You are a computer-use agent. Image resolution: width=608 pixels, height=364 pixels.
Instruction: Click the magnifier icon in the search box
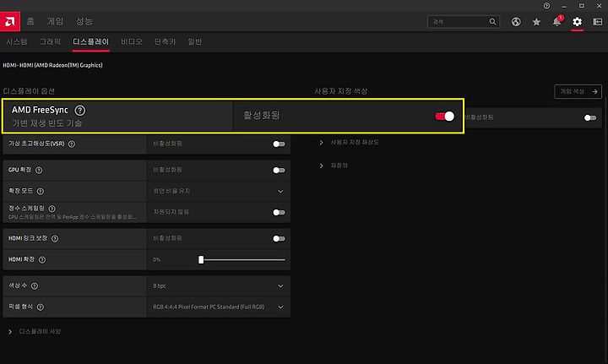(x=492, y=22)
